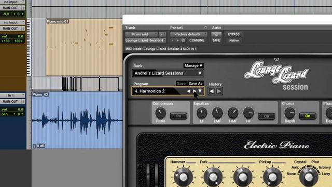Image resolution: width=332 pixels, height=187 pixels.
Task: Click MIDI track vol value 0.0
Action: click(20, 36)
